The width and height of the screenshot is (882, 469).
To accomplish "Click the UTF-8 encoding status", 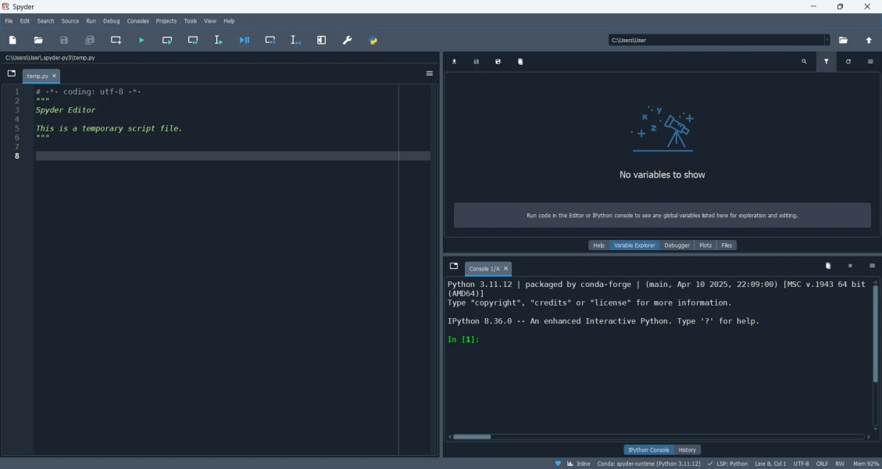I will (x=801, y=464).
